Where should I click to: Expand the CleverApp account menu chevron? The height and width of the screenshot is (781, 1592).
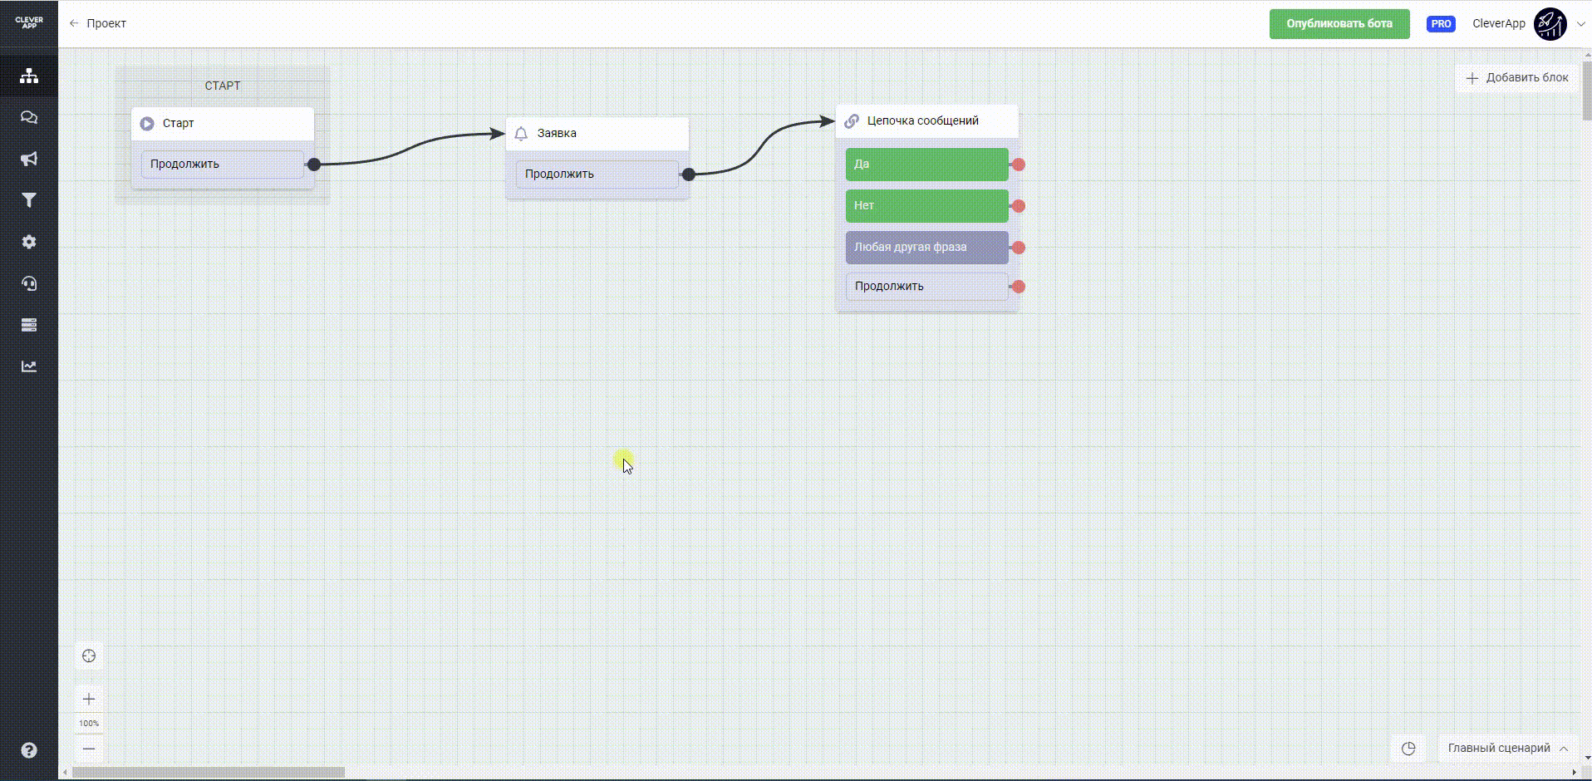(x=1580, y=24)
